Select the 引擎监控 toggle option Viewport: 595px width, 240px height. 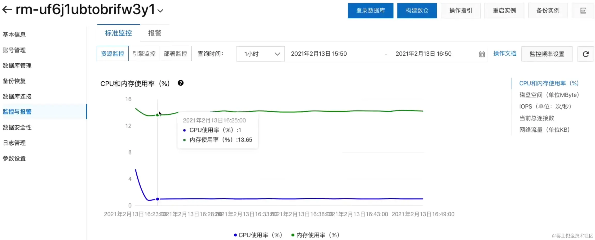pyautogui.click(x=144, y=54)
